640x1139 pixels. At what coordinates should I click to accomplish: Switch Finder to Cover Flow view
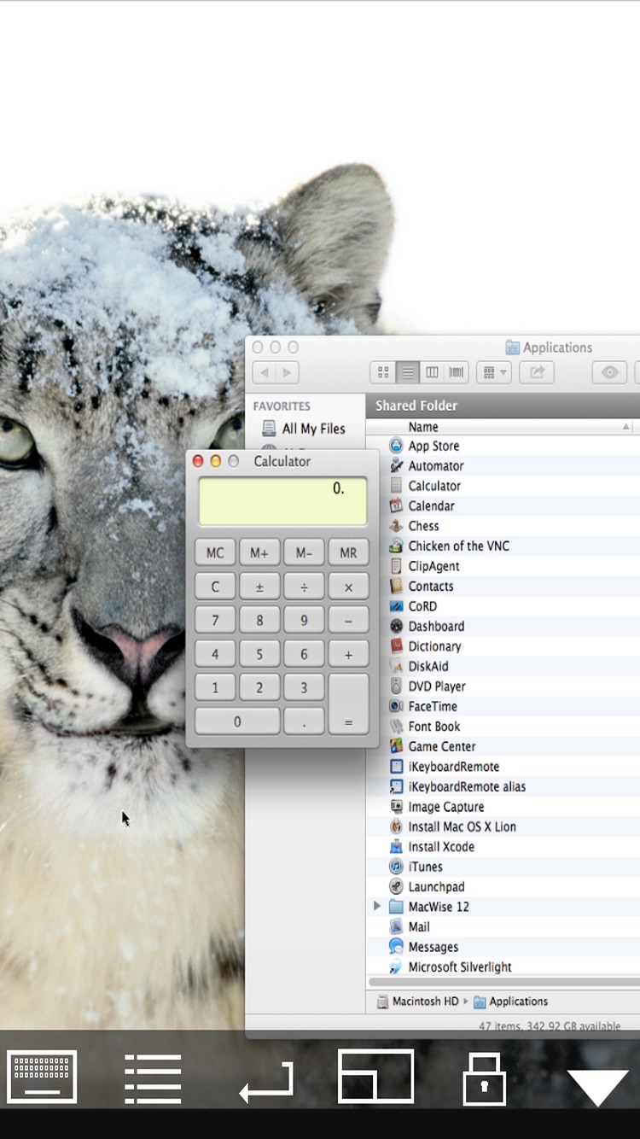pos(457,372)
